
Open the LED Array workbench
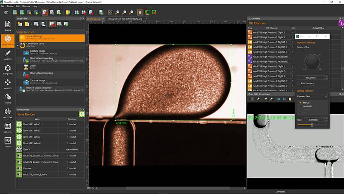tap(8, 127)
